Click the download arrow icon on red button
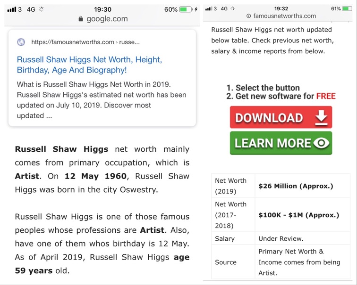Image resolution: width=357 pixels, height=285 pixels. pos(321,118)
